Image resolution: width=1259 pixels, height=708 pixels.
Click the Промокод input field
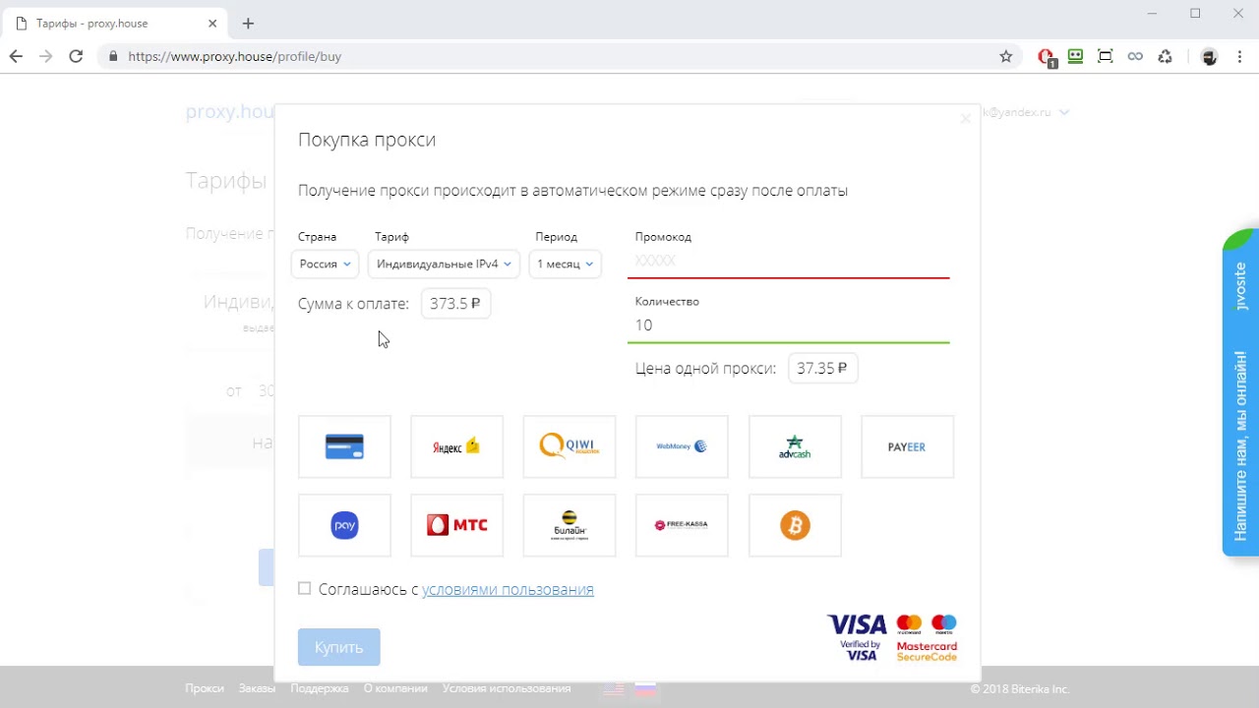pos(789,261)
